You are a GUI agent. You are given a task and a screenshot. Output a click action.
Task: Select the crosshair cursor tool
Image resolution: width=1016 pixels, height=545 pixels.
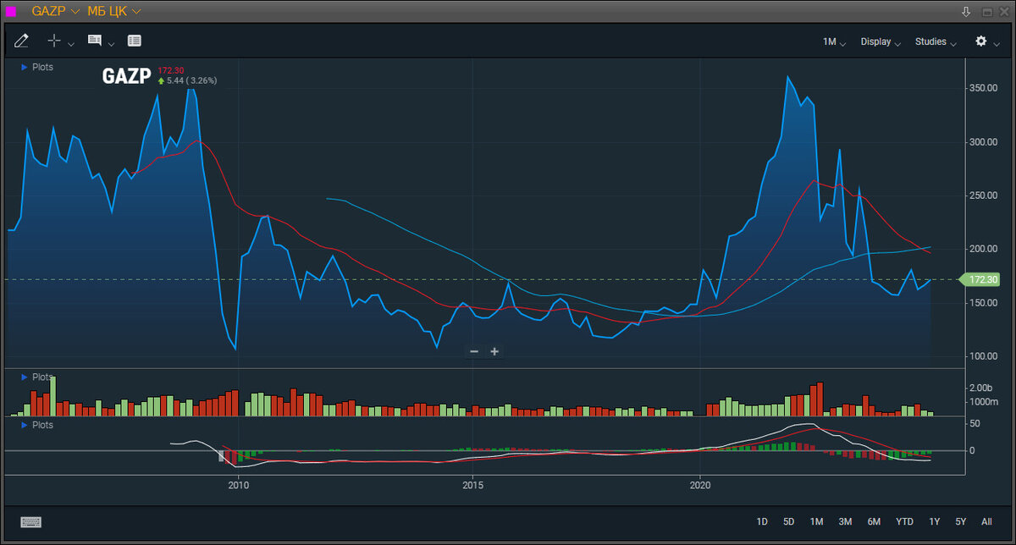(x=54, y=41)
